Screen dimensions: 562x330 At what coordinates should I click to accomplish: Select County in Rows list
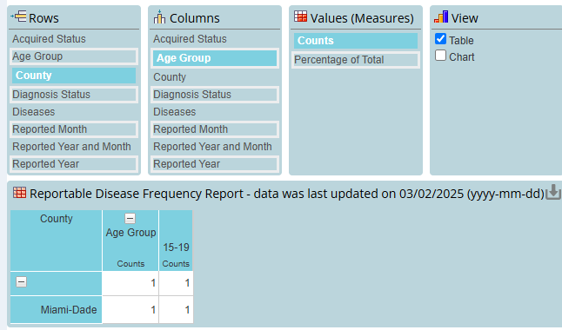[x=74, y=76]
